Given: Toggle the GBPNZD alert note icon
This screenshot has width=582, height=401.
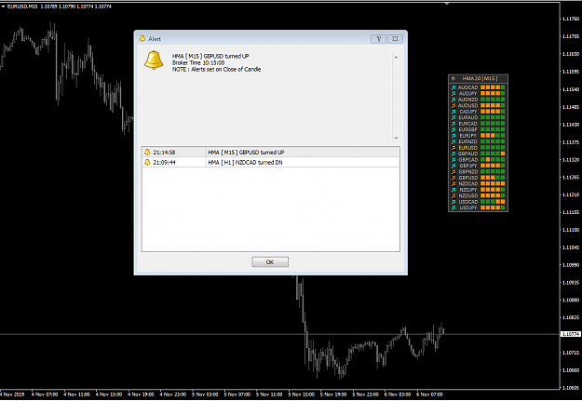Looking at the screenshot, I should (453, 172).
